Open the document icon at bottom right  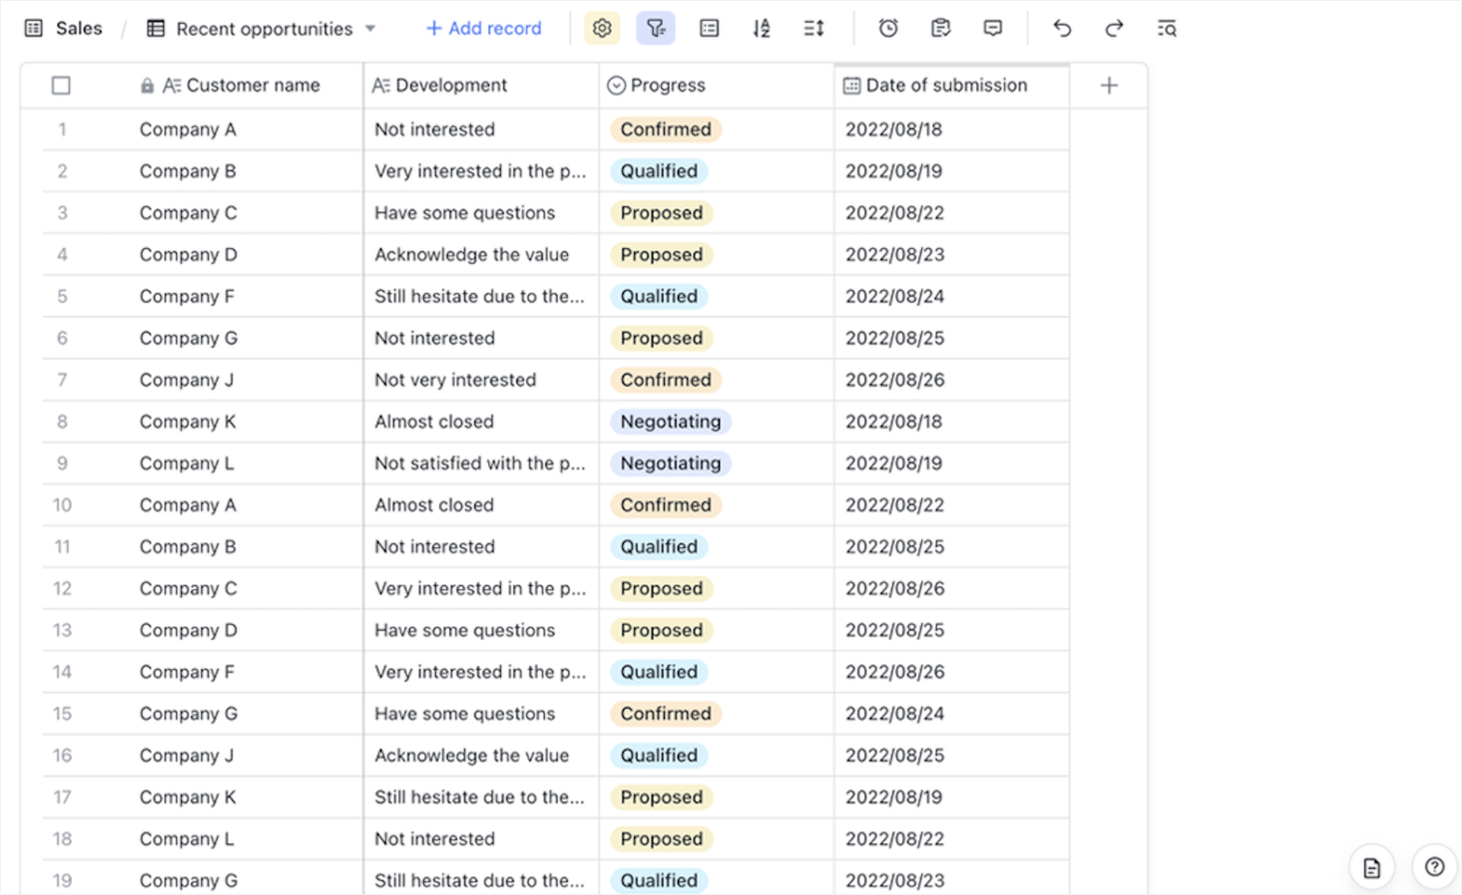[x=1372, y=867]
